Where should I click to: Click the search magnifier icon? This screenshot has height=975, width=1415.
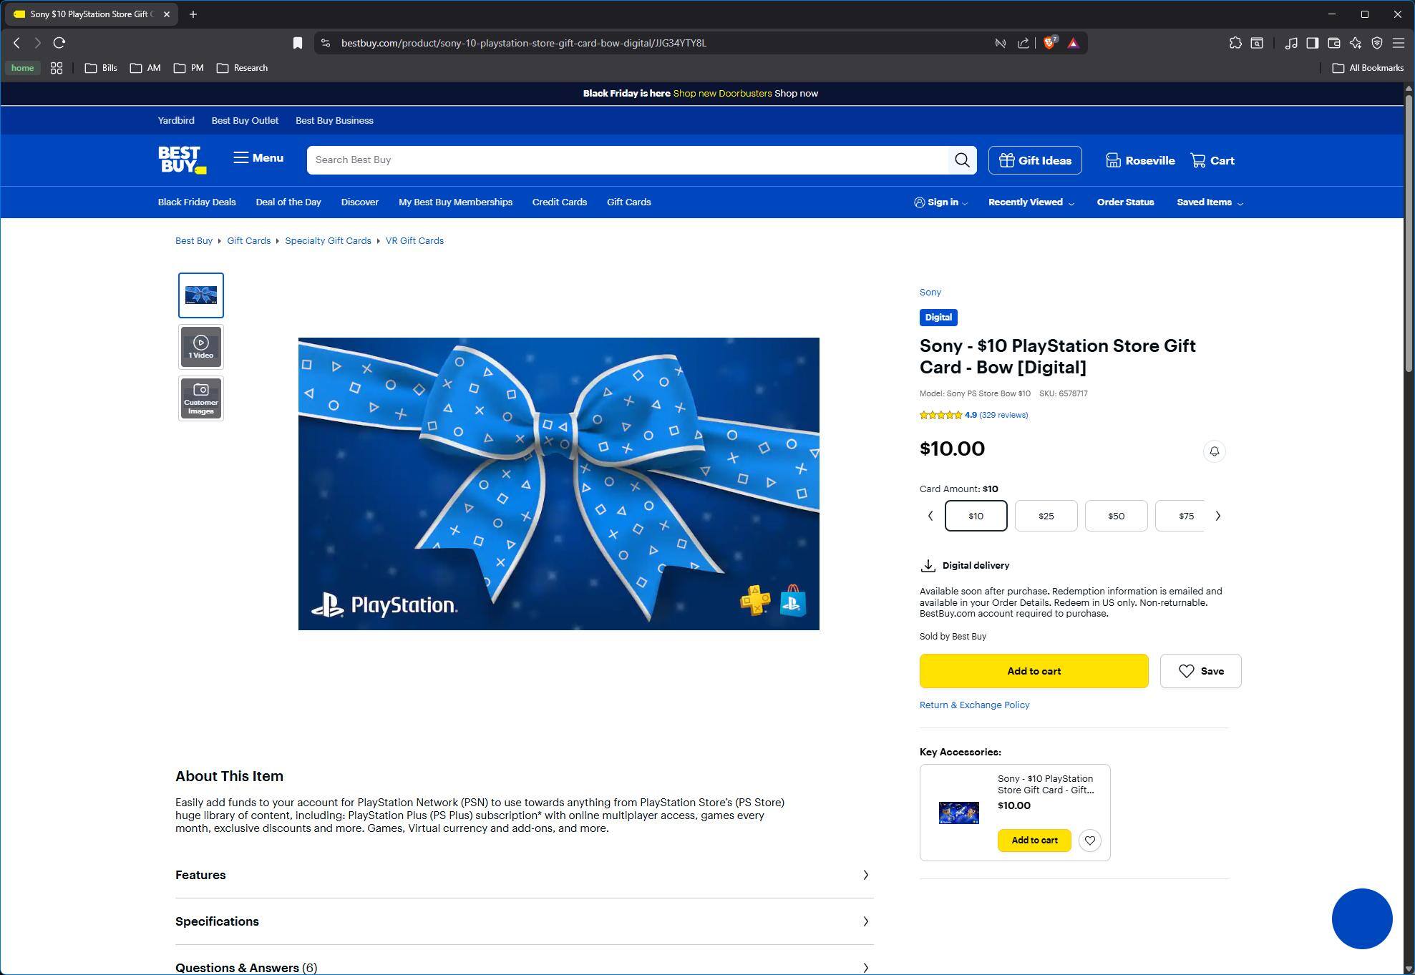click(962, 160)
